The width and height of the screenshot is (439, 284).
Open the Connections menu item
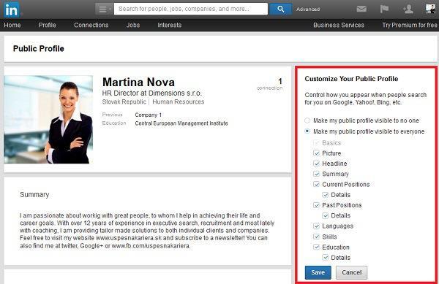click(x=91, y=25)
